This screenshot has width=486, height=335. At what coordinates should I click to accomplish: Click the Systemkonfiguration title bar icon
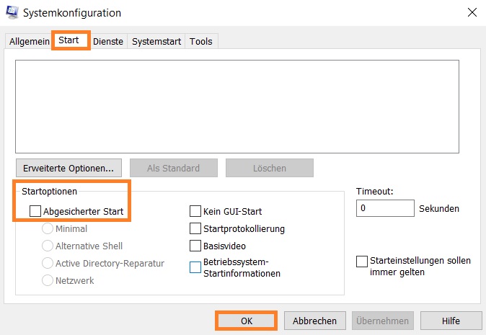point(12,12)
